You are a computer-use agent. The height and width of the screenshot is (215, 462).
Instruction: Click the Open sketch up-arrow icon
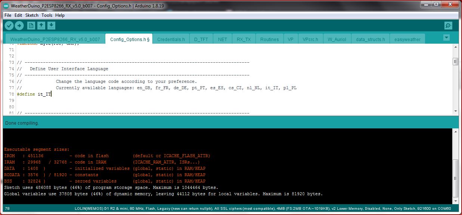coord(41,26)
